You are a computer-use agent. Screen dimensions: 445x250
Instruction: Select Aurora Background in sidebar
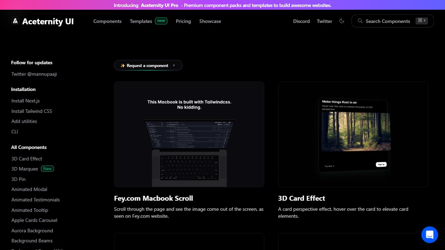pos(32,231)
